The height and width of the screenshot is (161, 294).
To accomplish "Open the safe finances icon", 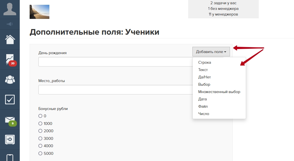I will 10,139.
